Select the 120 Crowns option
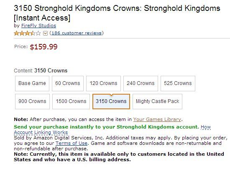Viewport: 230px width, 175px height. coord(103,83)
